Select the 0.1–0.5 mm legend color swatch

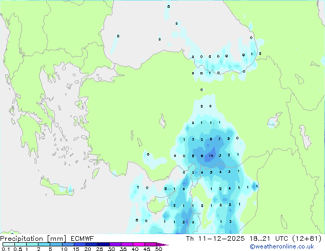9,244
